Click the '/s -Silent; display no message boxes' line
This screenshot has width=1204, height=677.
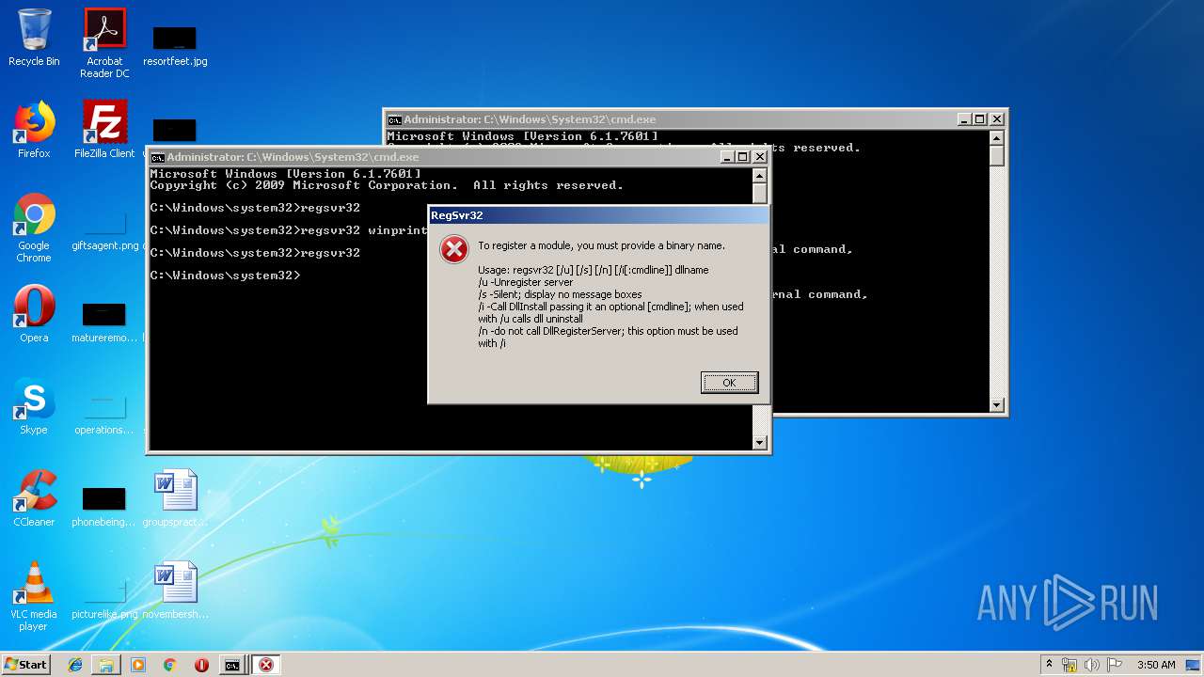pos(560,294)
